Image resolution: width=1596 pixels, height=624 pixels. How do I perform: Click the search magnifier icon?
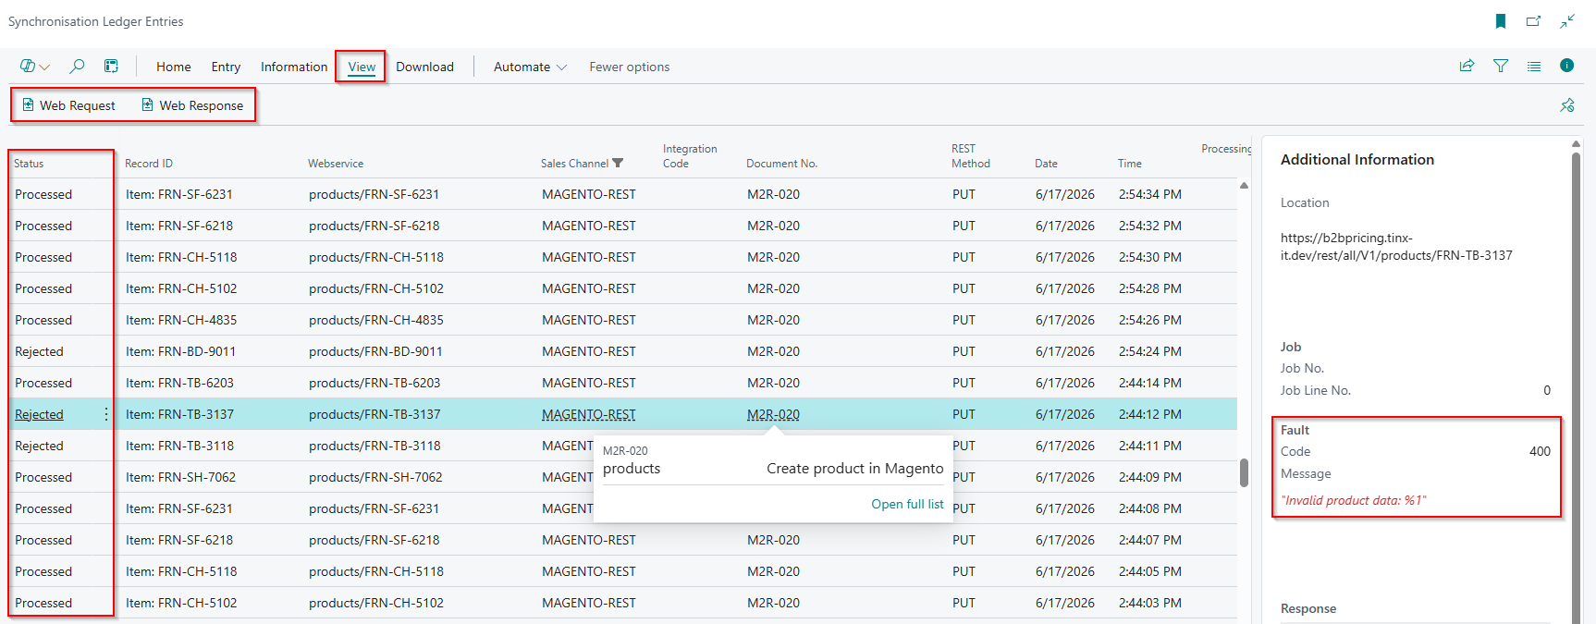[x=77, y=67]
